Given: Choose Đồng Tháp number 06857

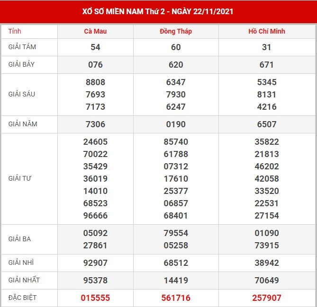Looking at the screenshot, I should pyautogui.click(x=176, y=203).
